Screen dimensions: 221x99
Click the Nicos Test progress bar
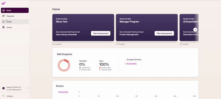pos(83,42)
